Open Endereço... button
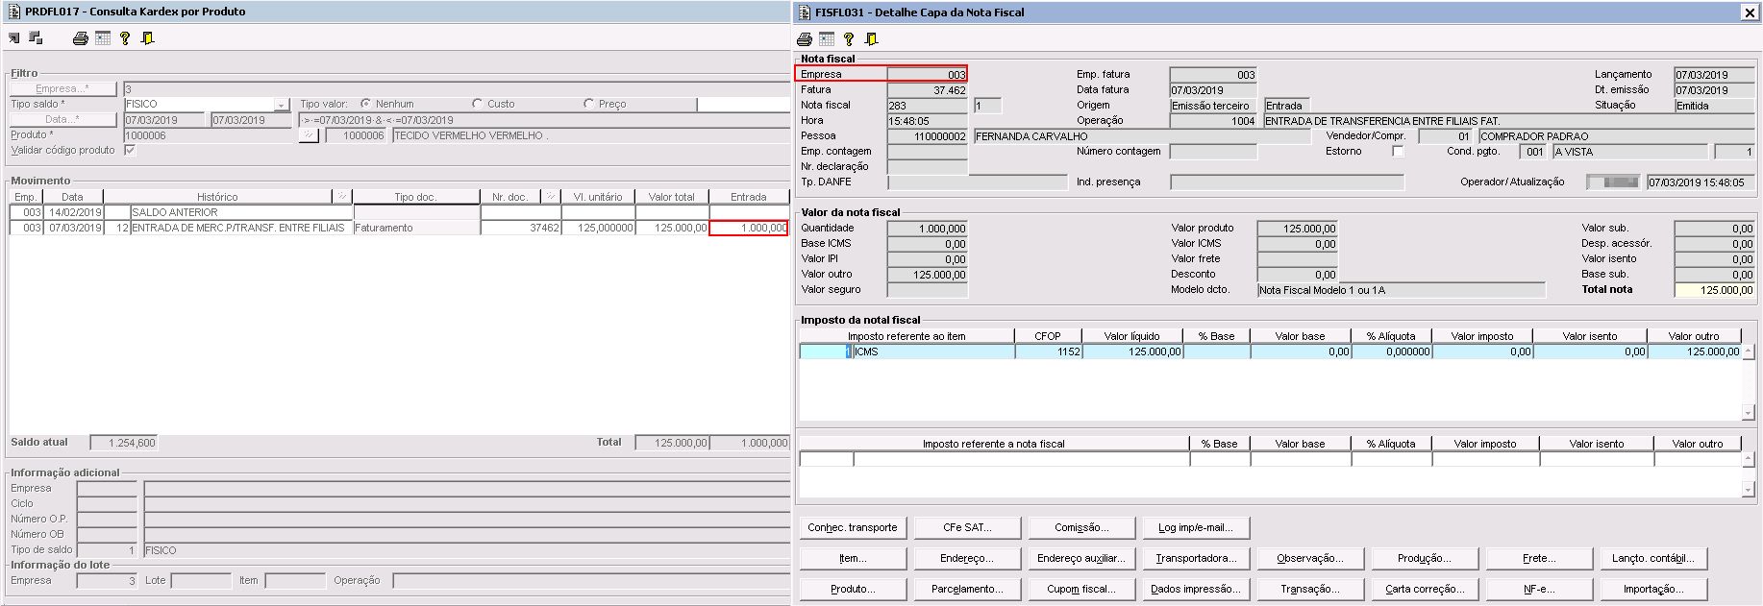 967,558
